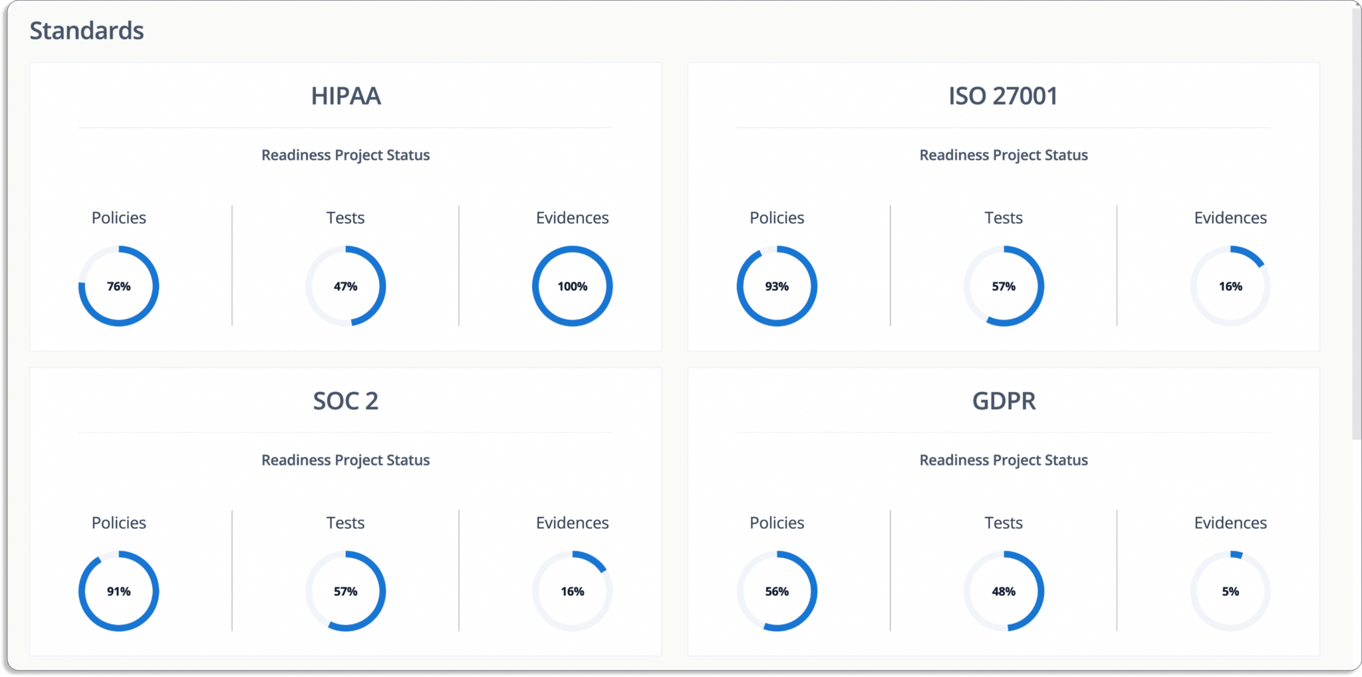Click the Evidences label in HIPAA card

[x=573, y=218]
